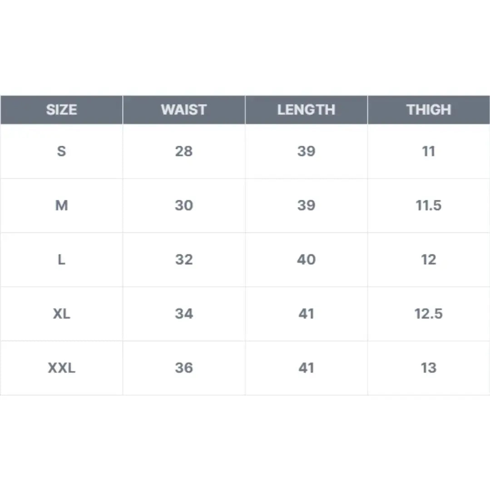Viewport: 490px width, 490px height.
Task: Click thigh value 11 in S row
Action: point(428,152)
